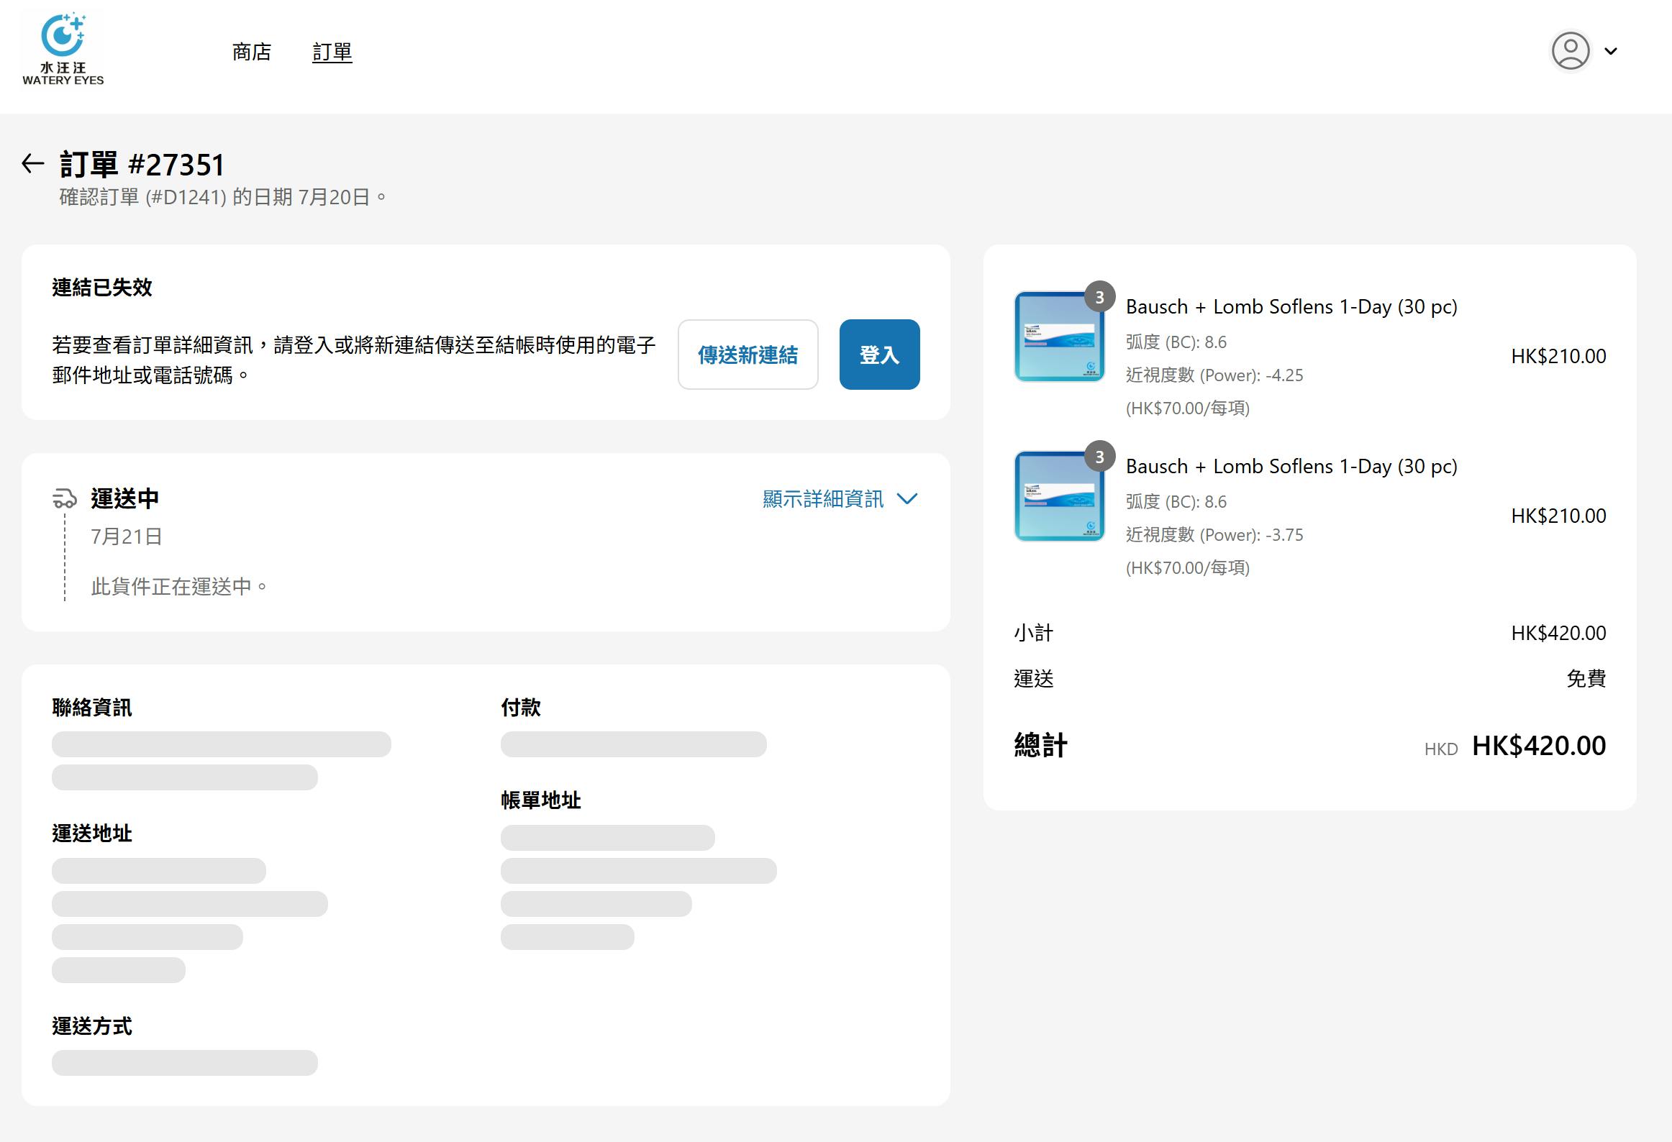The image size is (1672, 1142).
Task: Click the 運送方式 section heading
Action: (x=92, y=1026)
